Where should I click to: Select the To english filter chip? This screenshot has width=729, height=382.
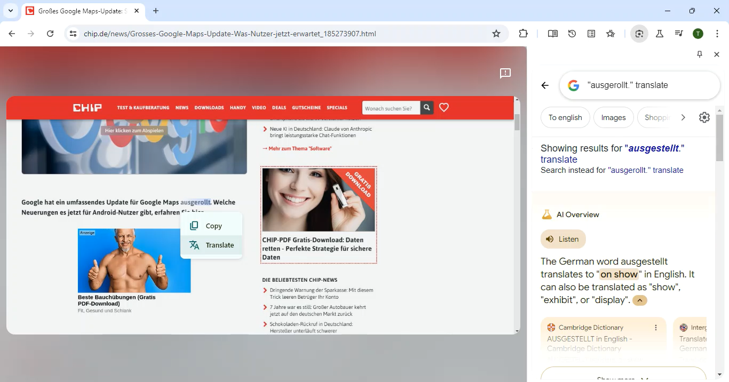565,117
